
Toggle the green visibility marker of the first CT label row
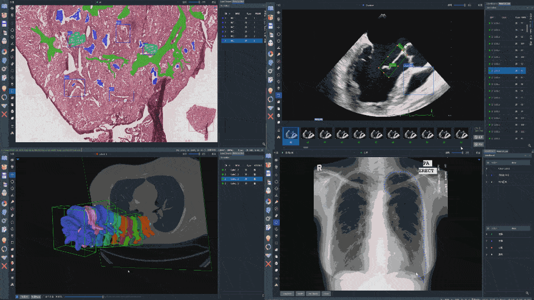click(222, 170)
